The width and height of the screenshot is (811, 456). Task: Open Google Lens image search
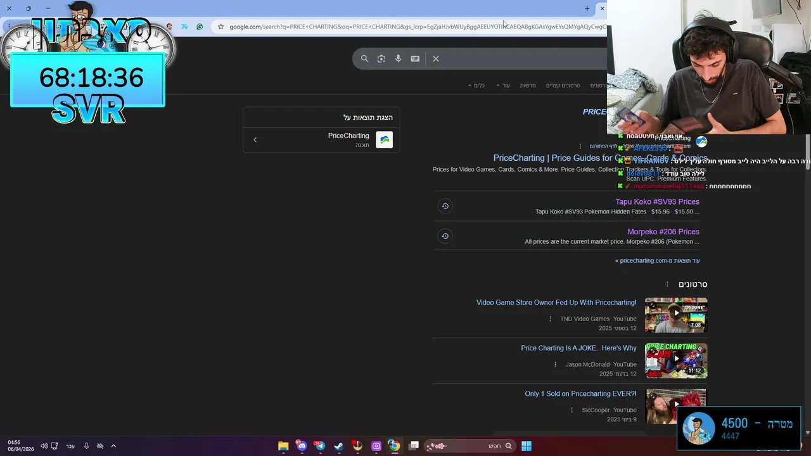point(381,58)
